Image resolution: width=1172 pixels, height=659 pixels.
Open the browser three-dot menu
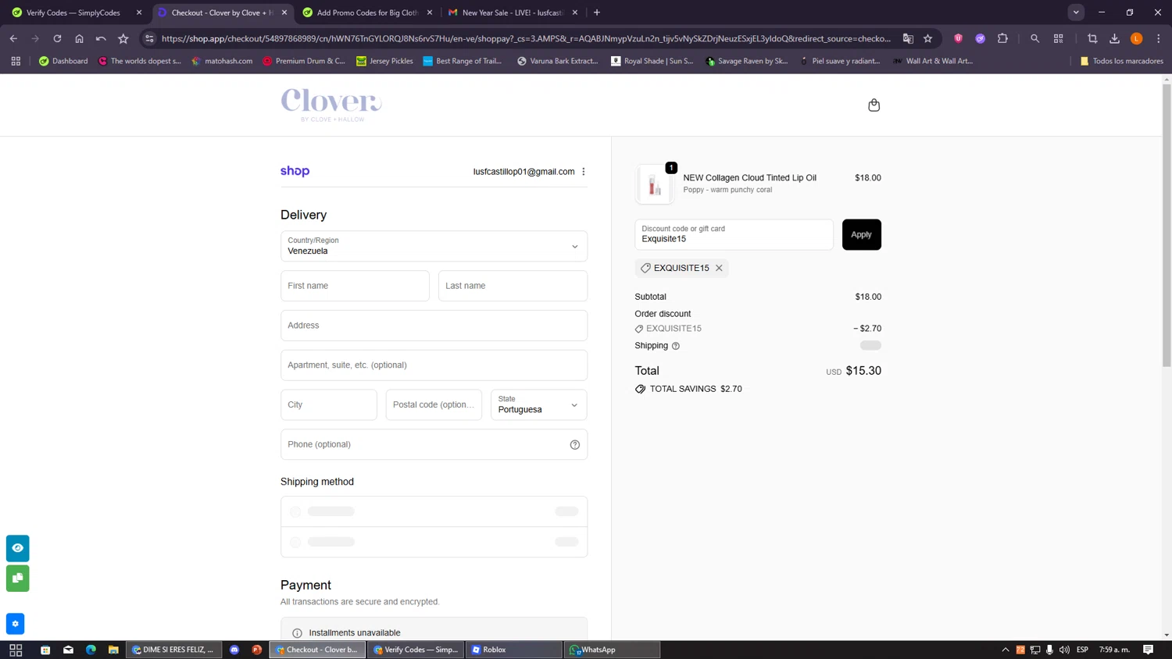(x=1159, y=38)
